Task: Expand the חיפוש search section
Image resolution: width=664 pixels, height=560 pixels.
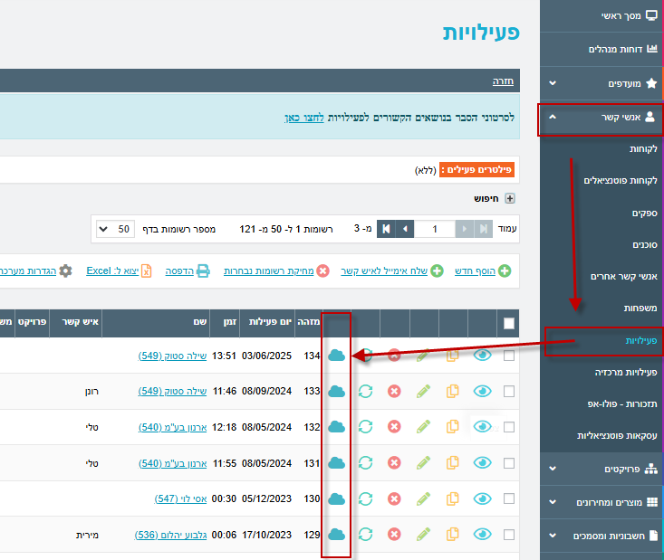Action: tap(509, 198)
